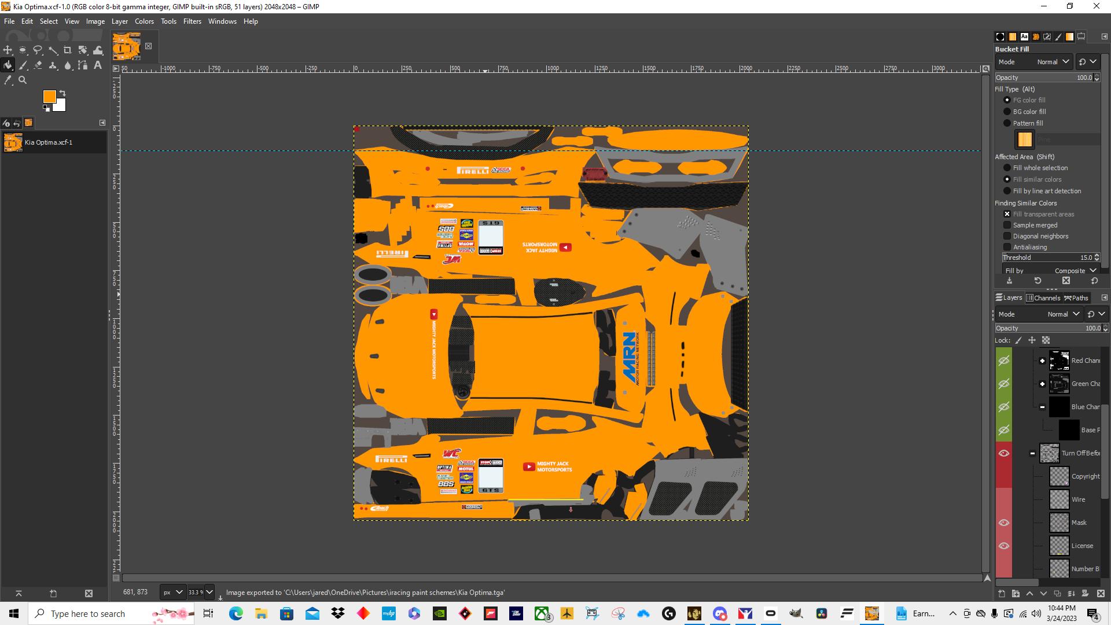Select the Clone stamp tool
Image resolution: width=1111 pixels, height=625 pixels.
53,65
